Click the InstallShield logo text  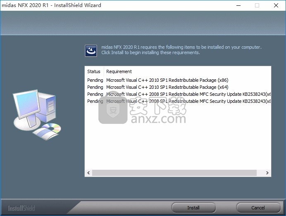[21, 208]
